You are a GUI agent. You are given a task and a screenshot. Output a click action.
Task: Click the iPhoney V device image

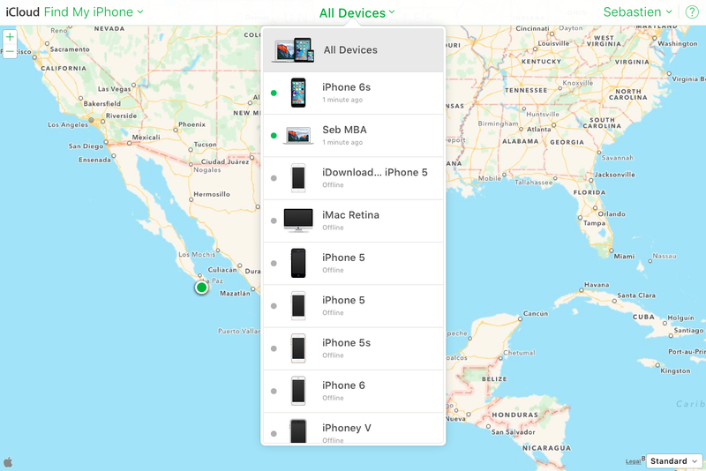[298, 431]
